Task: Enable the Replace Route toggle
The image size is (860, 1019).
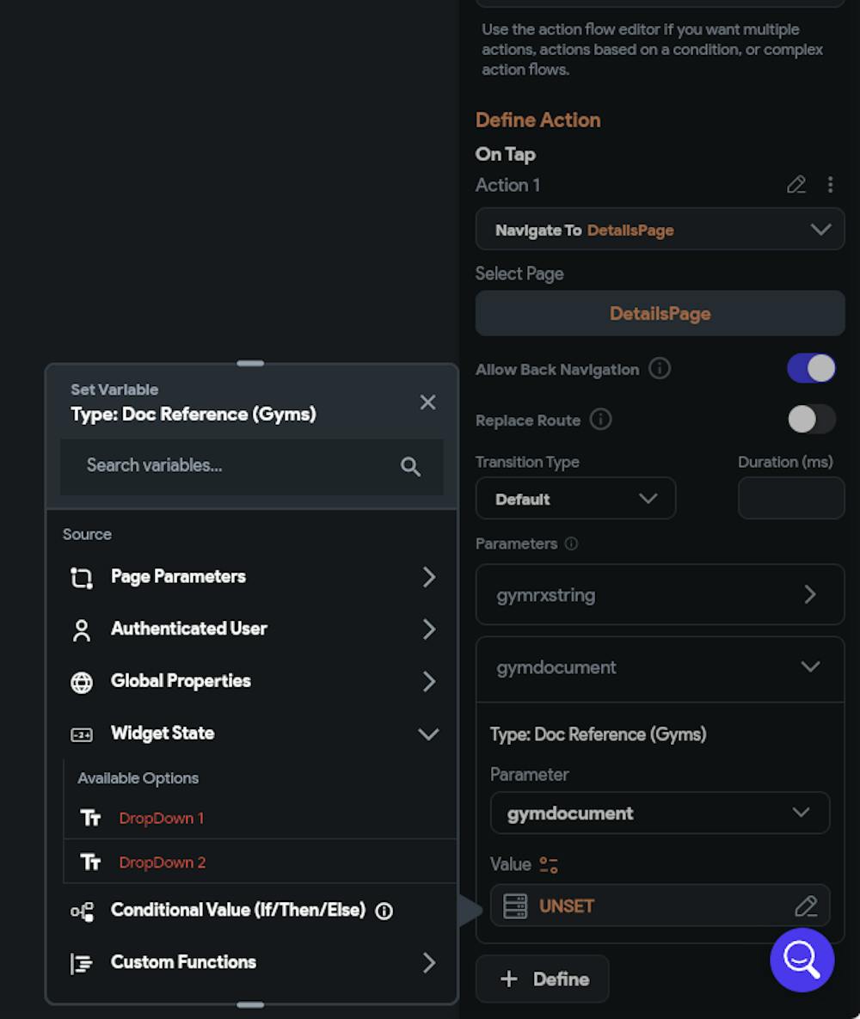Action: click(x=811, y=420)
